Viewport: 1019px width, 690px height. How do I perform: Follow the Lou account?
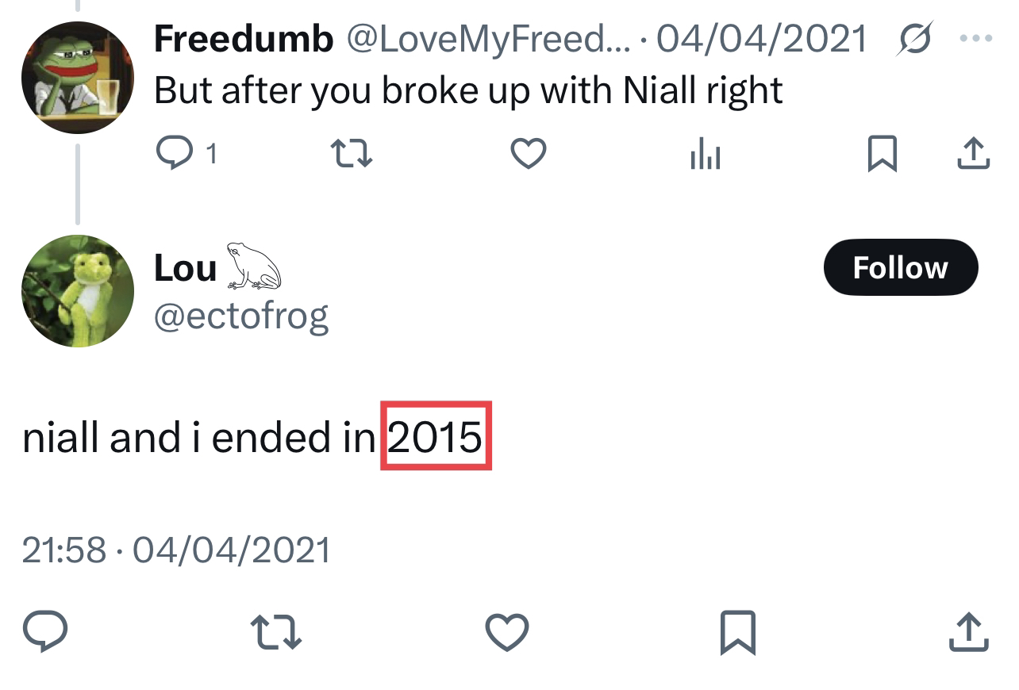900,267
